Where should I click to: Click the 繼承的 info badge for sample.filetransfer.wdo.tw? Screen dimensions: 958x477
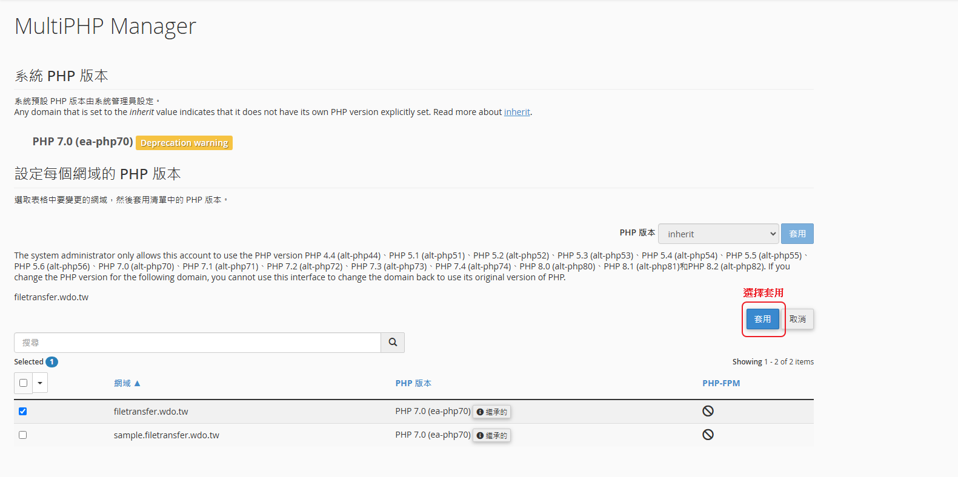492,436
